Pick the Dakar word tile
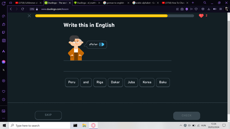 pyautogui.click(x=115, y=82)
